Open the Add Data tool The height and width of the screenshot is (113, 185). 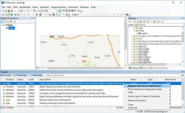(34, 11)
